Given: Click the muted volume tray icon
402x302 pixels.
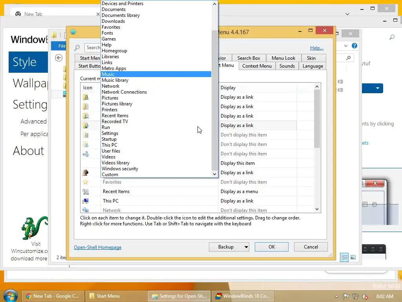Looking at the screenshot, I should (365, 296).
